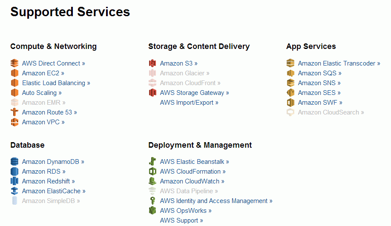
Task: Click the faded Amazon CloudFront icon
Action: coord(152,83)
